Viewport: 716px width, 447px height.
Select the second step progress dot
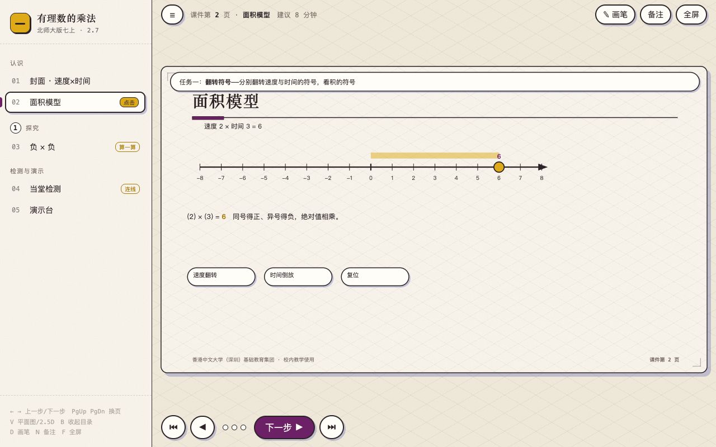234,427
